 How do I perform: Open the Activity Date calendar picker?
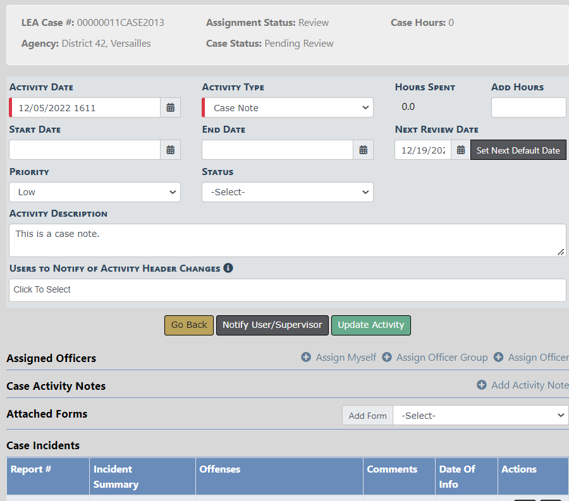point(170,107)
